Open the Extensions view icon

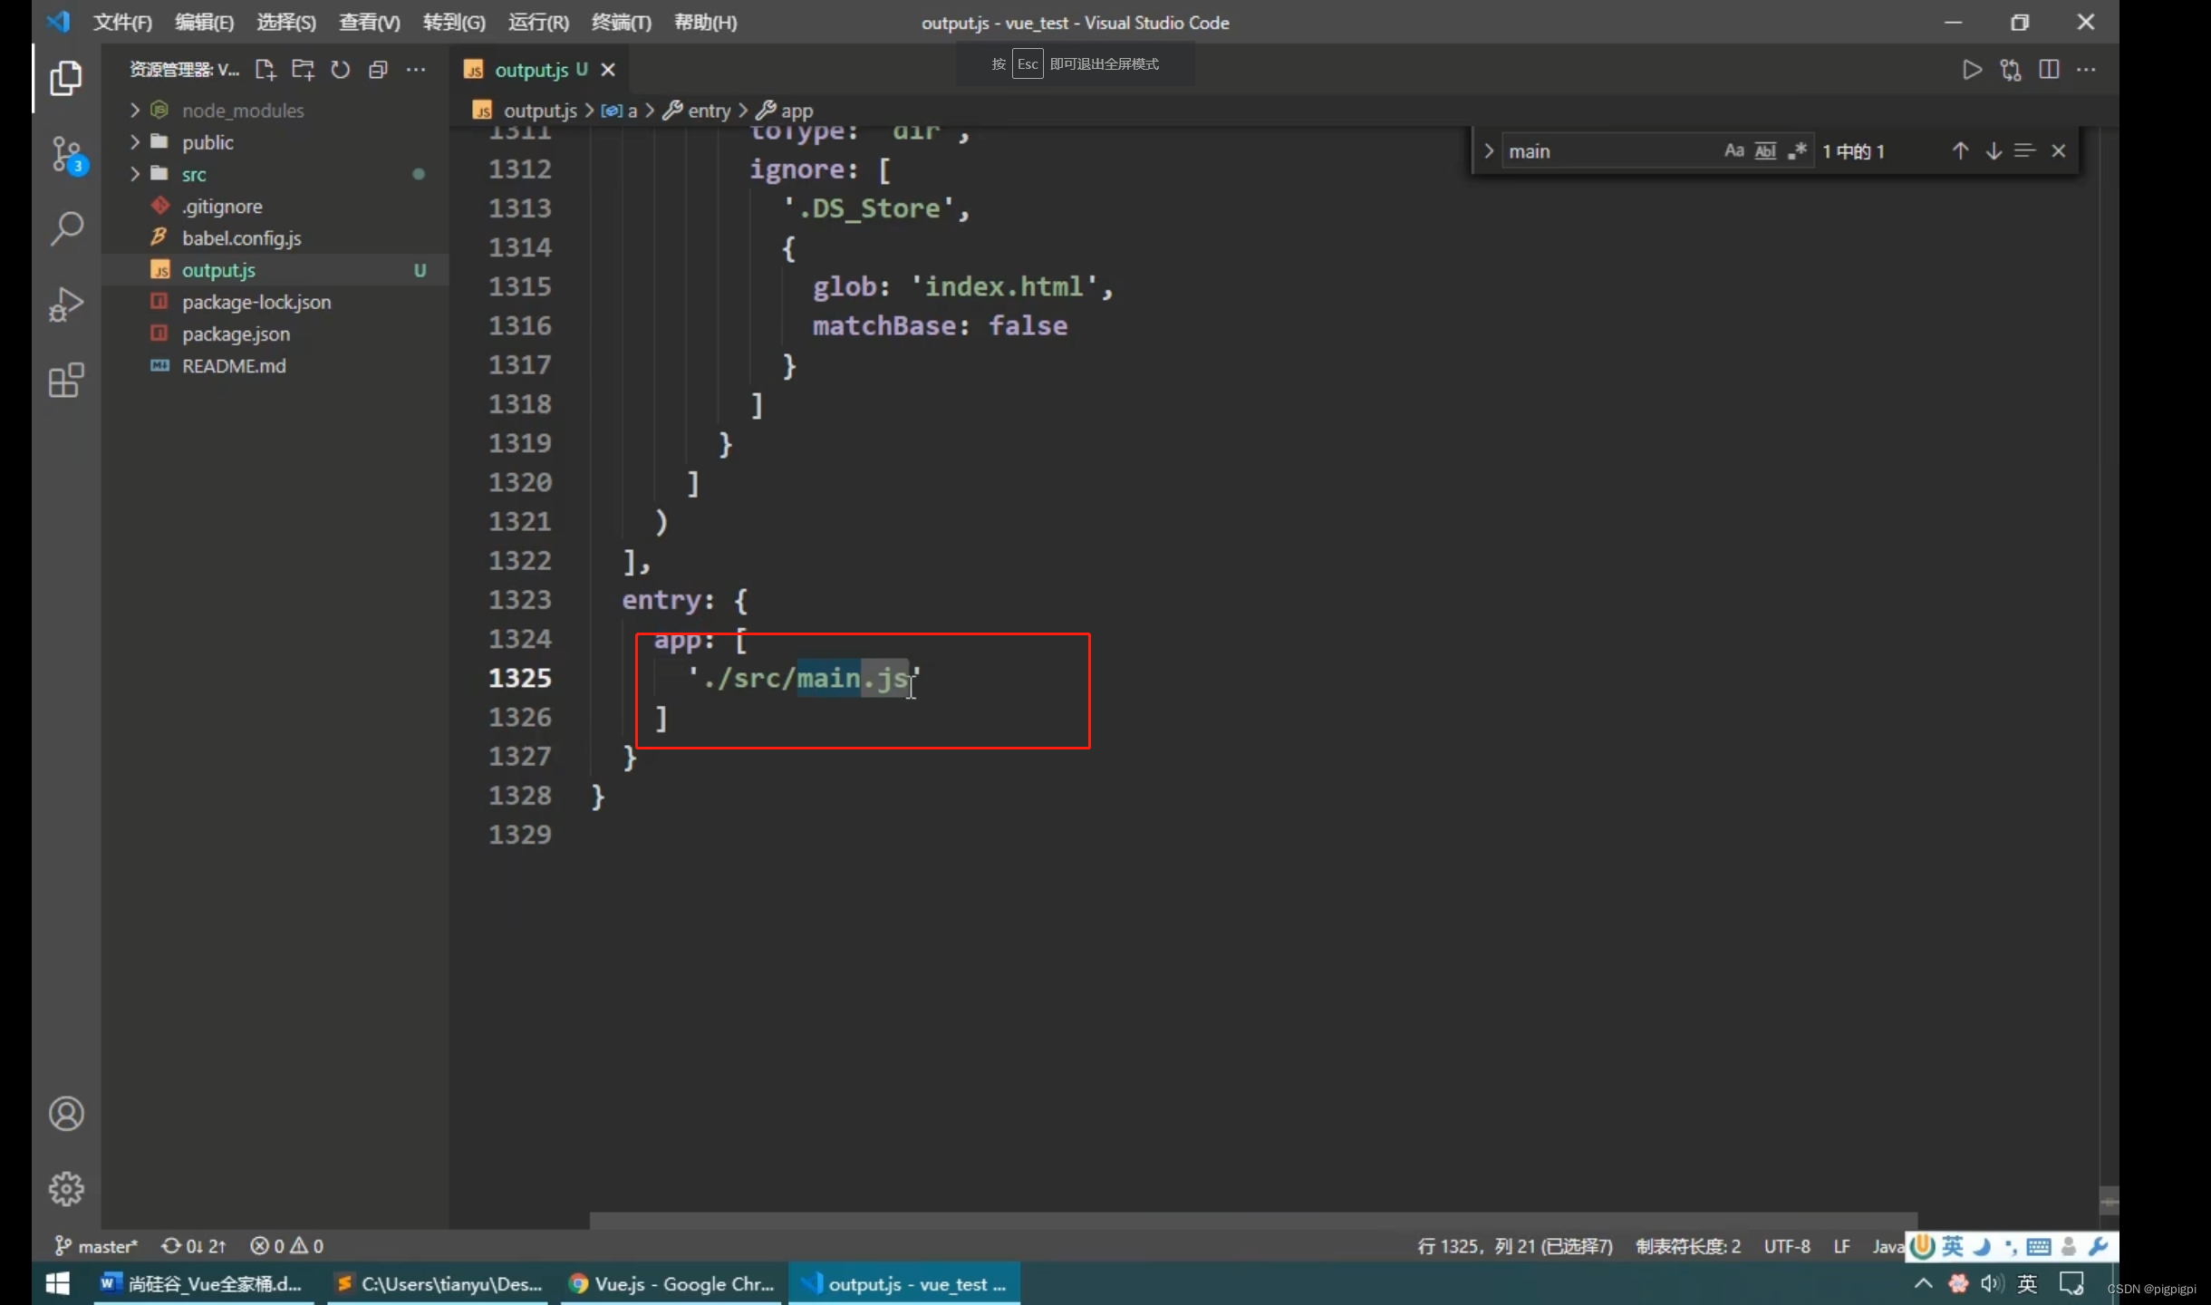[66, 380]
